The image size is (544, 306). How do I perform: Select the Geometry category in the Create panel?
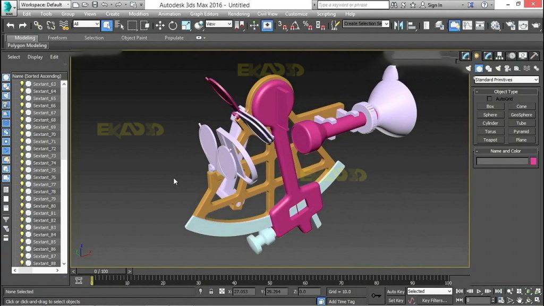[x=479, y=68]
